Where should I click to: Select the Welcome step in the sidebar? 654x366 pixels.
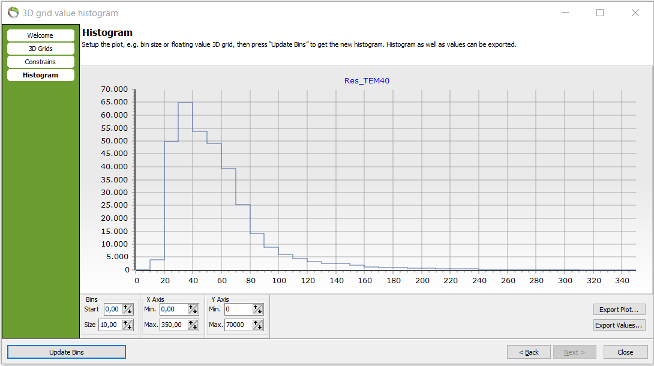pos(40,35)
